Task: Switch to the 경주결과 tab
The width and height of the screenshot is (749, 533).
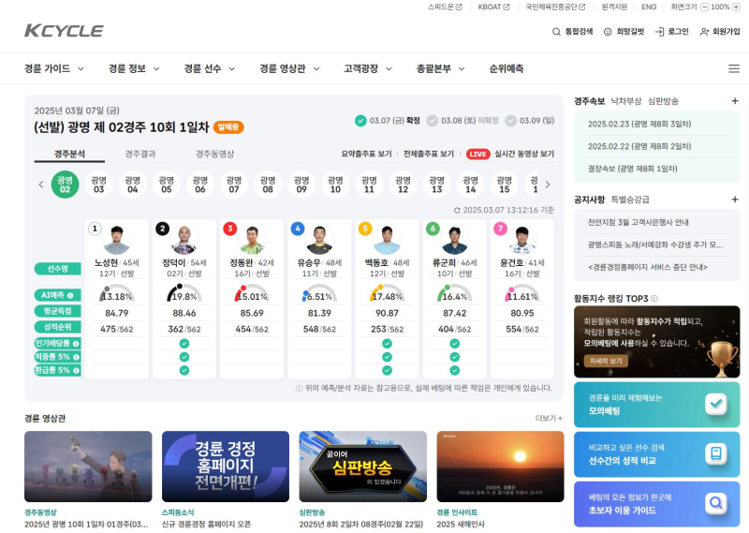Action: tap(140, 154)
